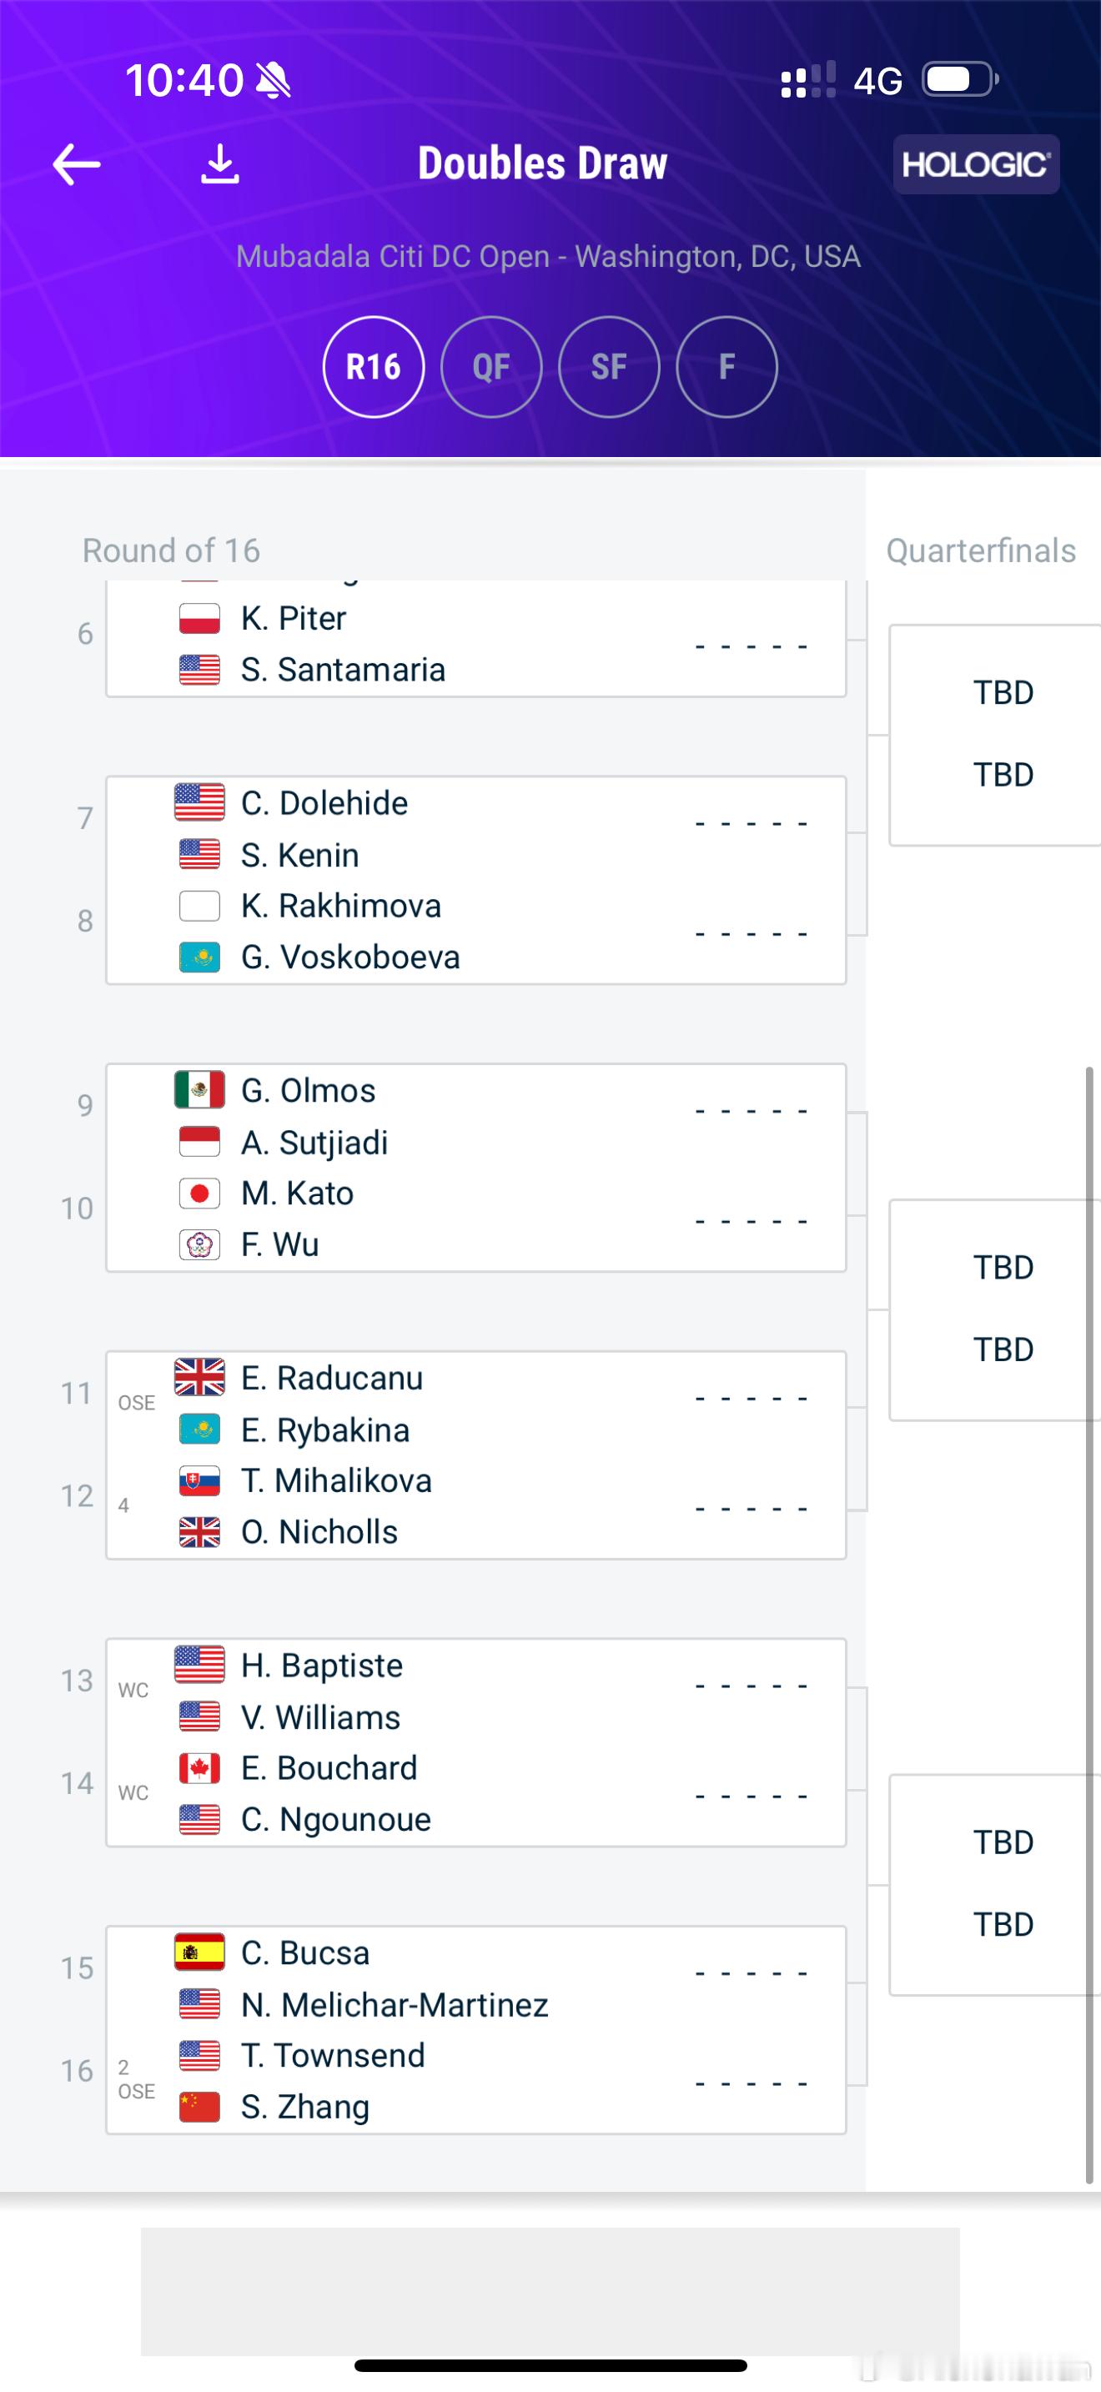Tap the download draw icon

pyautogui.click(x=220, y=163)
